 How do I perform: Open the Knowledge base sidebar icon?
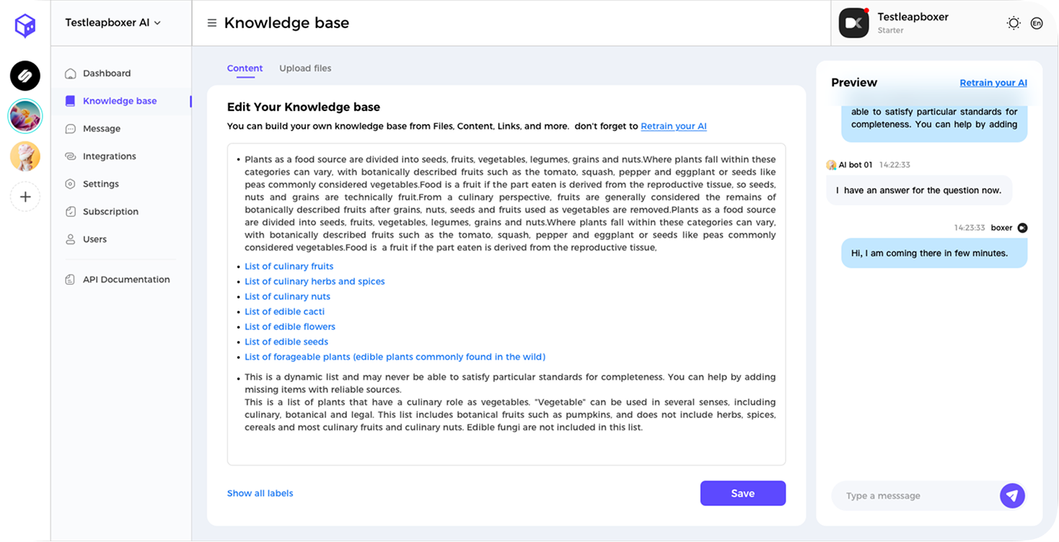tap(69, 101)
